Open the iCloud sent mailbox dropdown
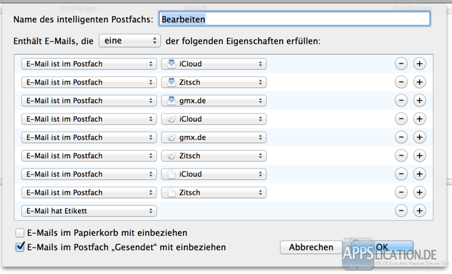The height and width of the screenshot is (274, 452). (214, 119)
